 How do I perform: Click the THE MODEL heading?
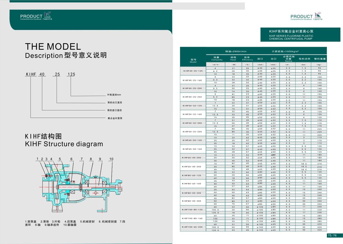pos(53,46)
